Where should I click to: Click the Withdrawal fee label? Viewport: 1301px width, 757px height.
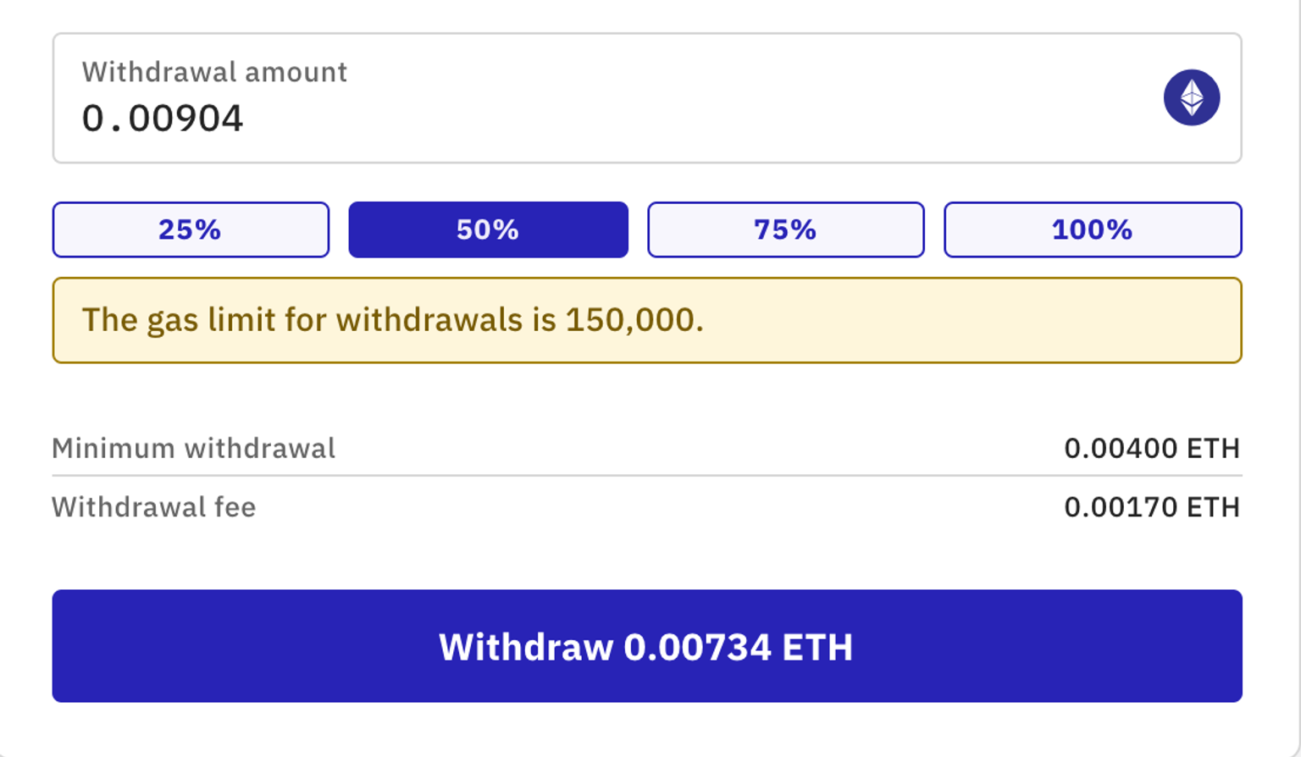pyautogui.click(x=154, y=507)
